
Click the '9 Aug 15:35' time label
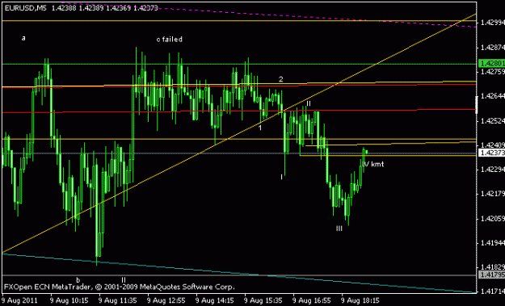pos(263,301)
